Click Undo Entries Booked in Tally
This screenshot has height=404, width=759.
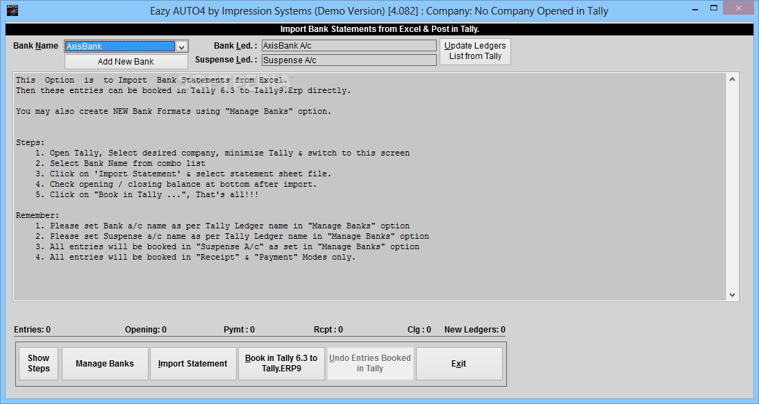(x=370, y=363)
